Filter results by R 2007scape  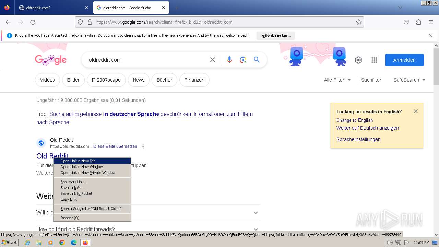106,80
